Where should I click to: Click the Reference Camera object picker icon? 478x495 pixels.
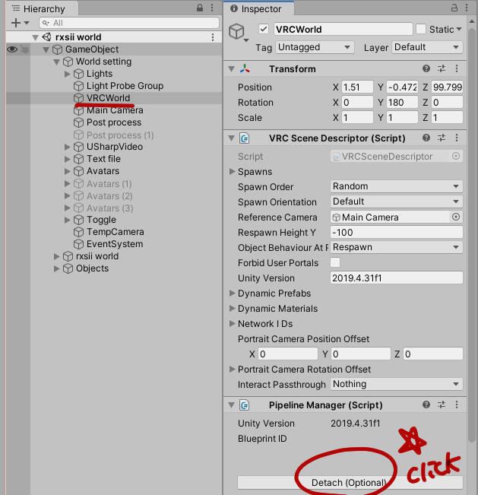(456, 217)
